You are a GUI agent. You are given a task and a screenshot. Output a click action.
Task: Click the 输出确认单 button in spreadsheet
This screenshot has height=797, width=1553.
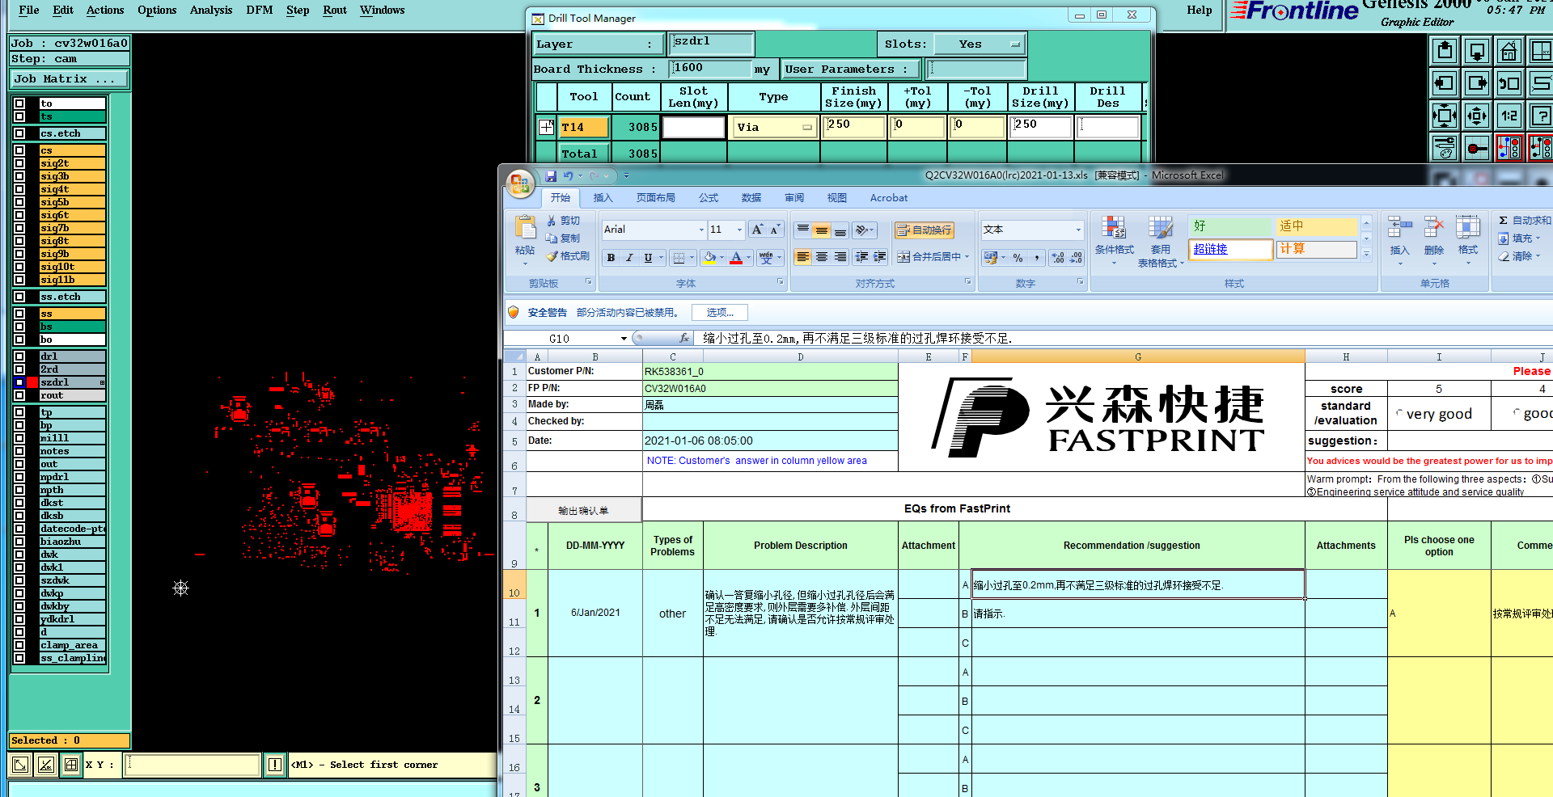[583, 510]
